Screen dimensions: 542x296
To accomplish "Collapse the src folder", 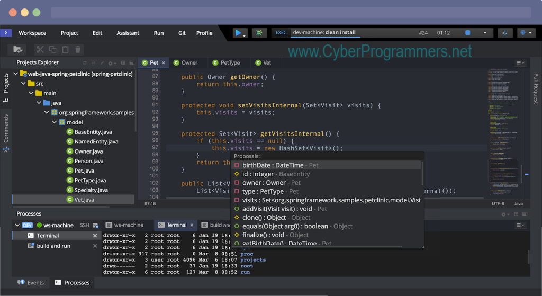I will [x=23, y=83].
